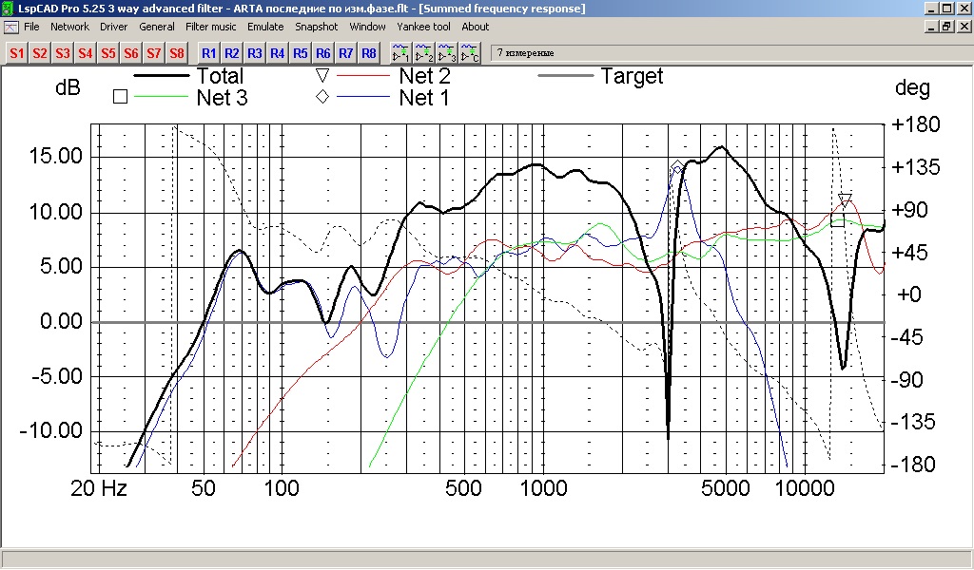Open the Window menu
This screenshot has width=974, height=570.
[367, 27]
